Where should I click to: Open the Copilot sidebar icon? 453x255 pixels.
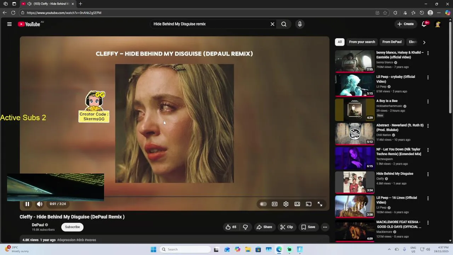(x=448, y=13)
